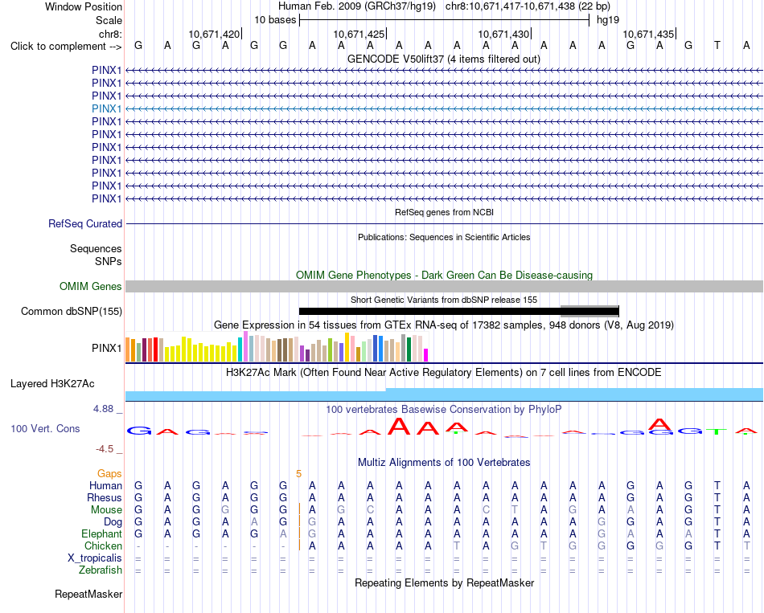Click the 'Elephant' alignment species label
Screen dimensions: 764x613
[101, 534]
